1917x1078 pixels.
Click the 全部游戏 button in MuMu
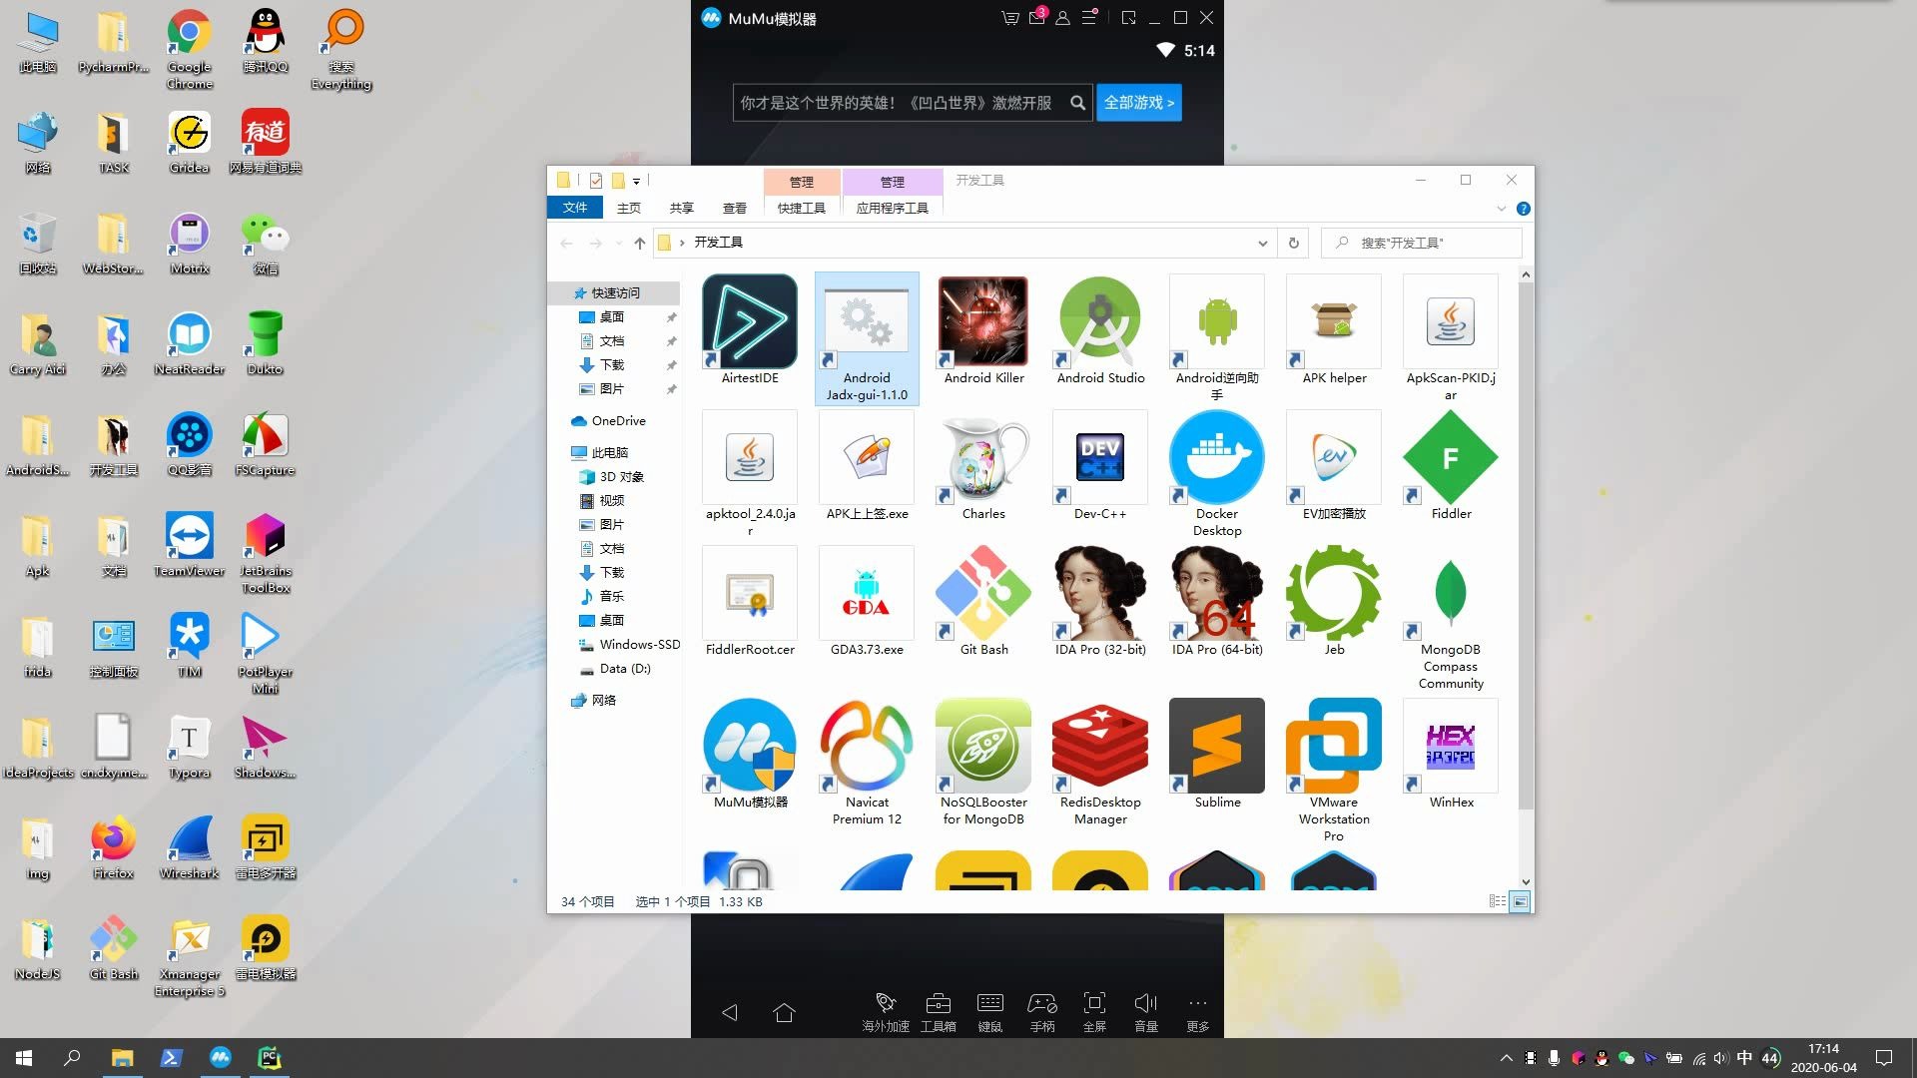pos(1138,103)
